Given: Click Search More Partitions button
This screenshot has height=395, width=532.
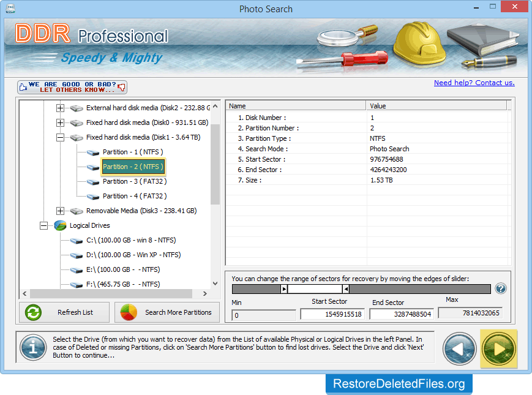Looking at the screenshot, I should 167,312.
